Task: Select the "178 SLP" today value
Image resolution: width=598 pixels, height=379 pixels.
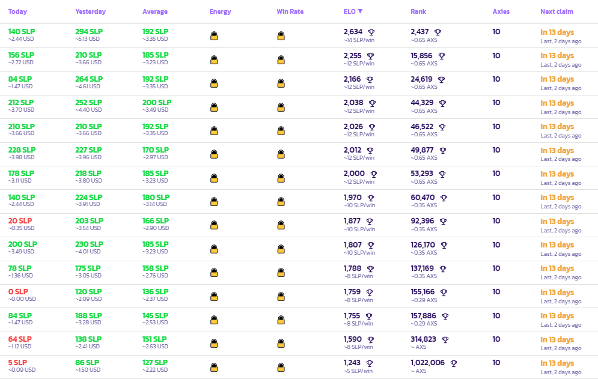Action: pos(21,173)
